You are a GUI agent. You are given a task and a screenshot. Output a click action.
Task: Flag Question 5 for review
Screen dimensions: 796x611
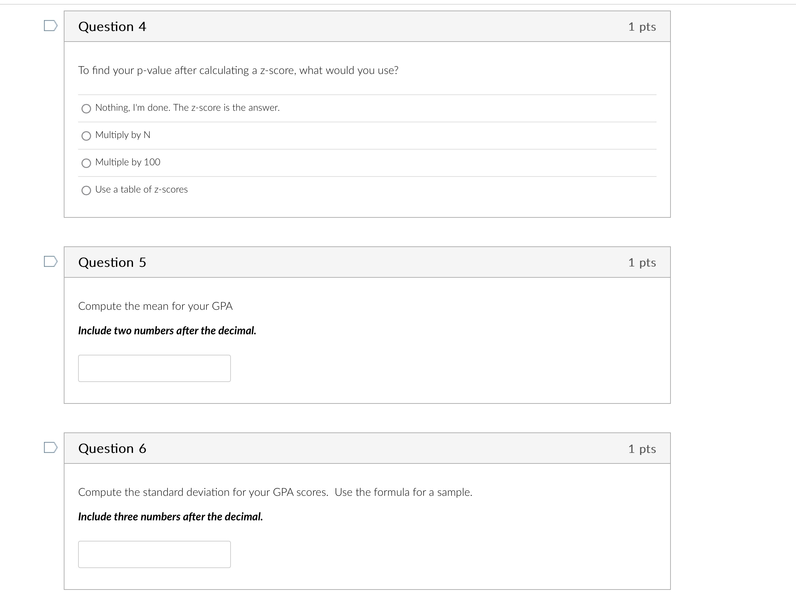click(50, 261)
